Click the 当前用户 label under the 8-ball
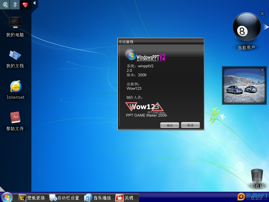This screenshot has height=202, width=269. [x=246, y=48]
